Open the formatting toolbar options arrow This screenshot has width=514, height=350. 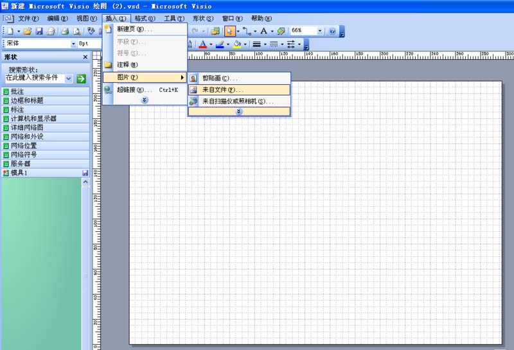pyautogui.click(x=306, y=44)
